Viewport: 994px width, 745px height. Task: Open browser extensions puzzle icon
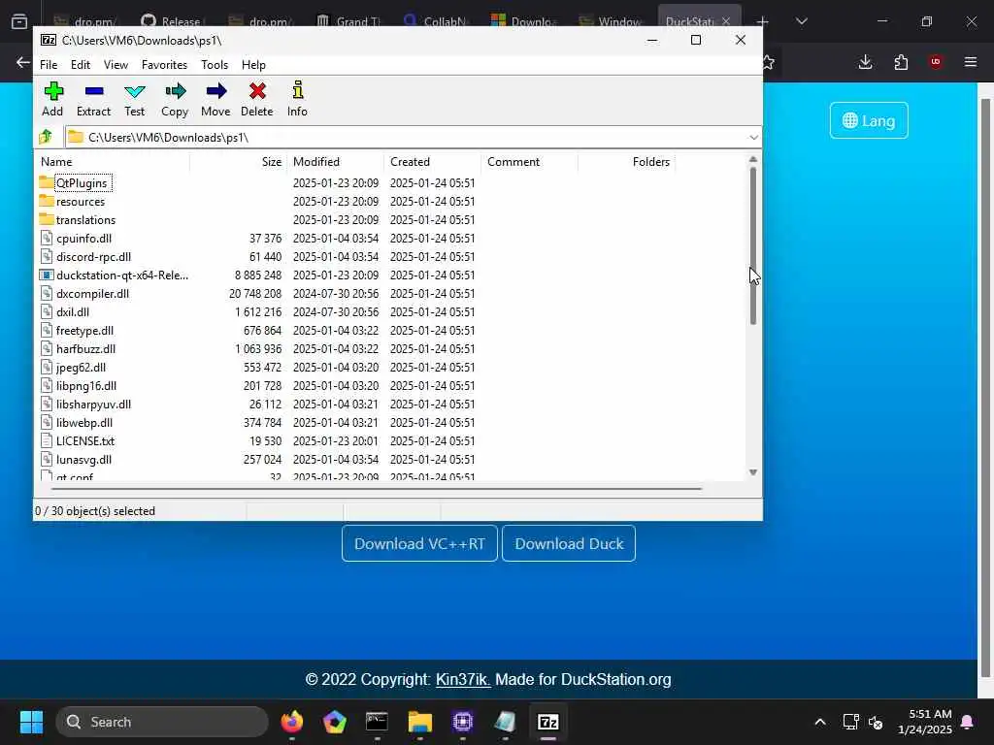pos(901,62)
